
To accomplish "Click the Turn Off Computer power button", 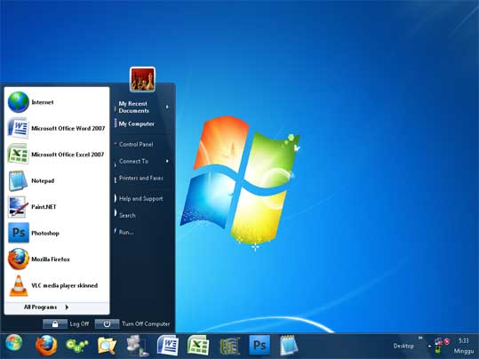I will click(107, 323).
